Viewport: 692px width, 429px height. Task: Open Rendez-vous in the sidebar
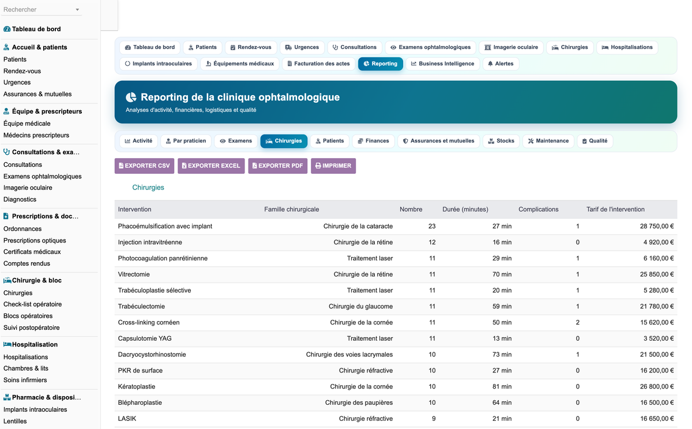pos(22,71)
